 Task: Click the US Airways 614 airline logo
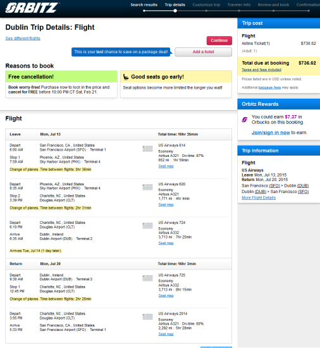(x=147, y=149)
